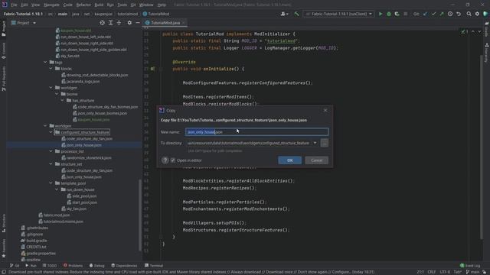Screen dimensions: 490x275
Task: Switch to the TutorialMod.java editor tab
Action: pyautogui.click(x=165, y=23)
